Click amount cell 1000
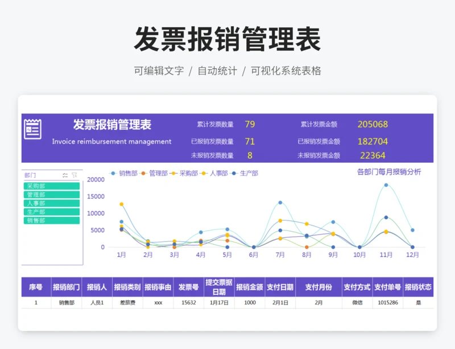The width and height of the screenshot is (455, 349). pyautogui.click(x=250, y=302)
